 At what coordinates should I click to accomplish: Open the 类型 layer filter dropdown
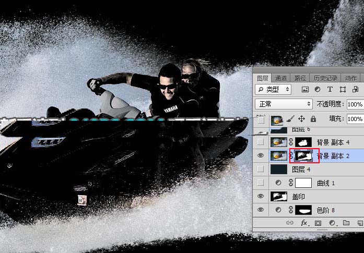273,89
